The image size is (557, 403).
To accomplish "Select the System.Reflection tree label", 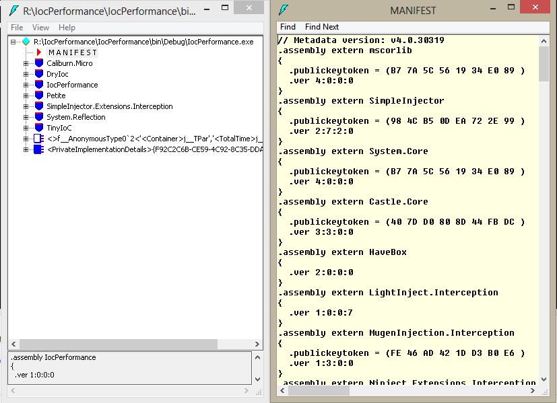I will 76,117.
